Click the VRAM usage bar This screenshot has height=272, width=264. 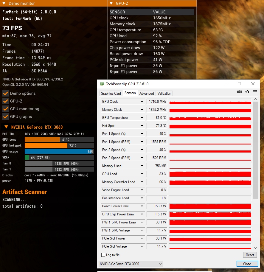tap(60, 157)
